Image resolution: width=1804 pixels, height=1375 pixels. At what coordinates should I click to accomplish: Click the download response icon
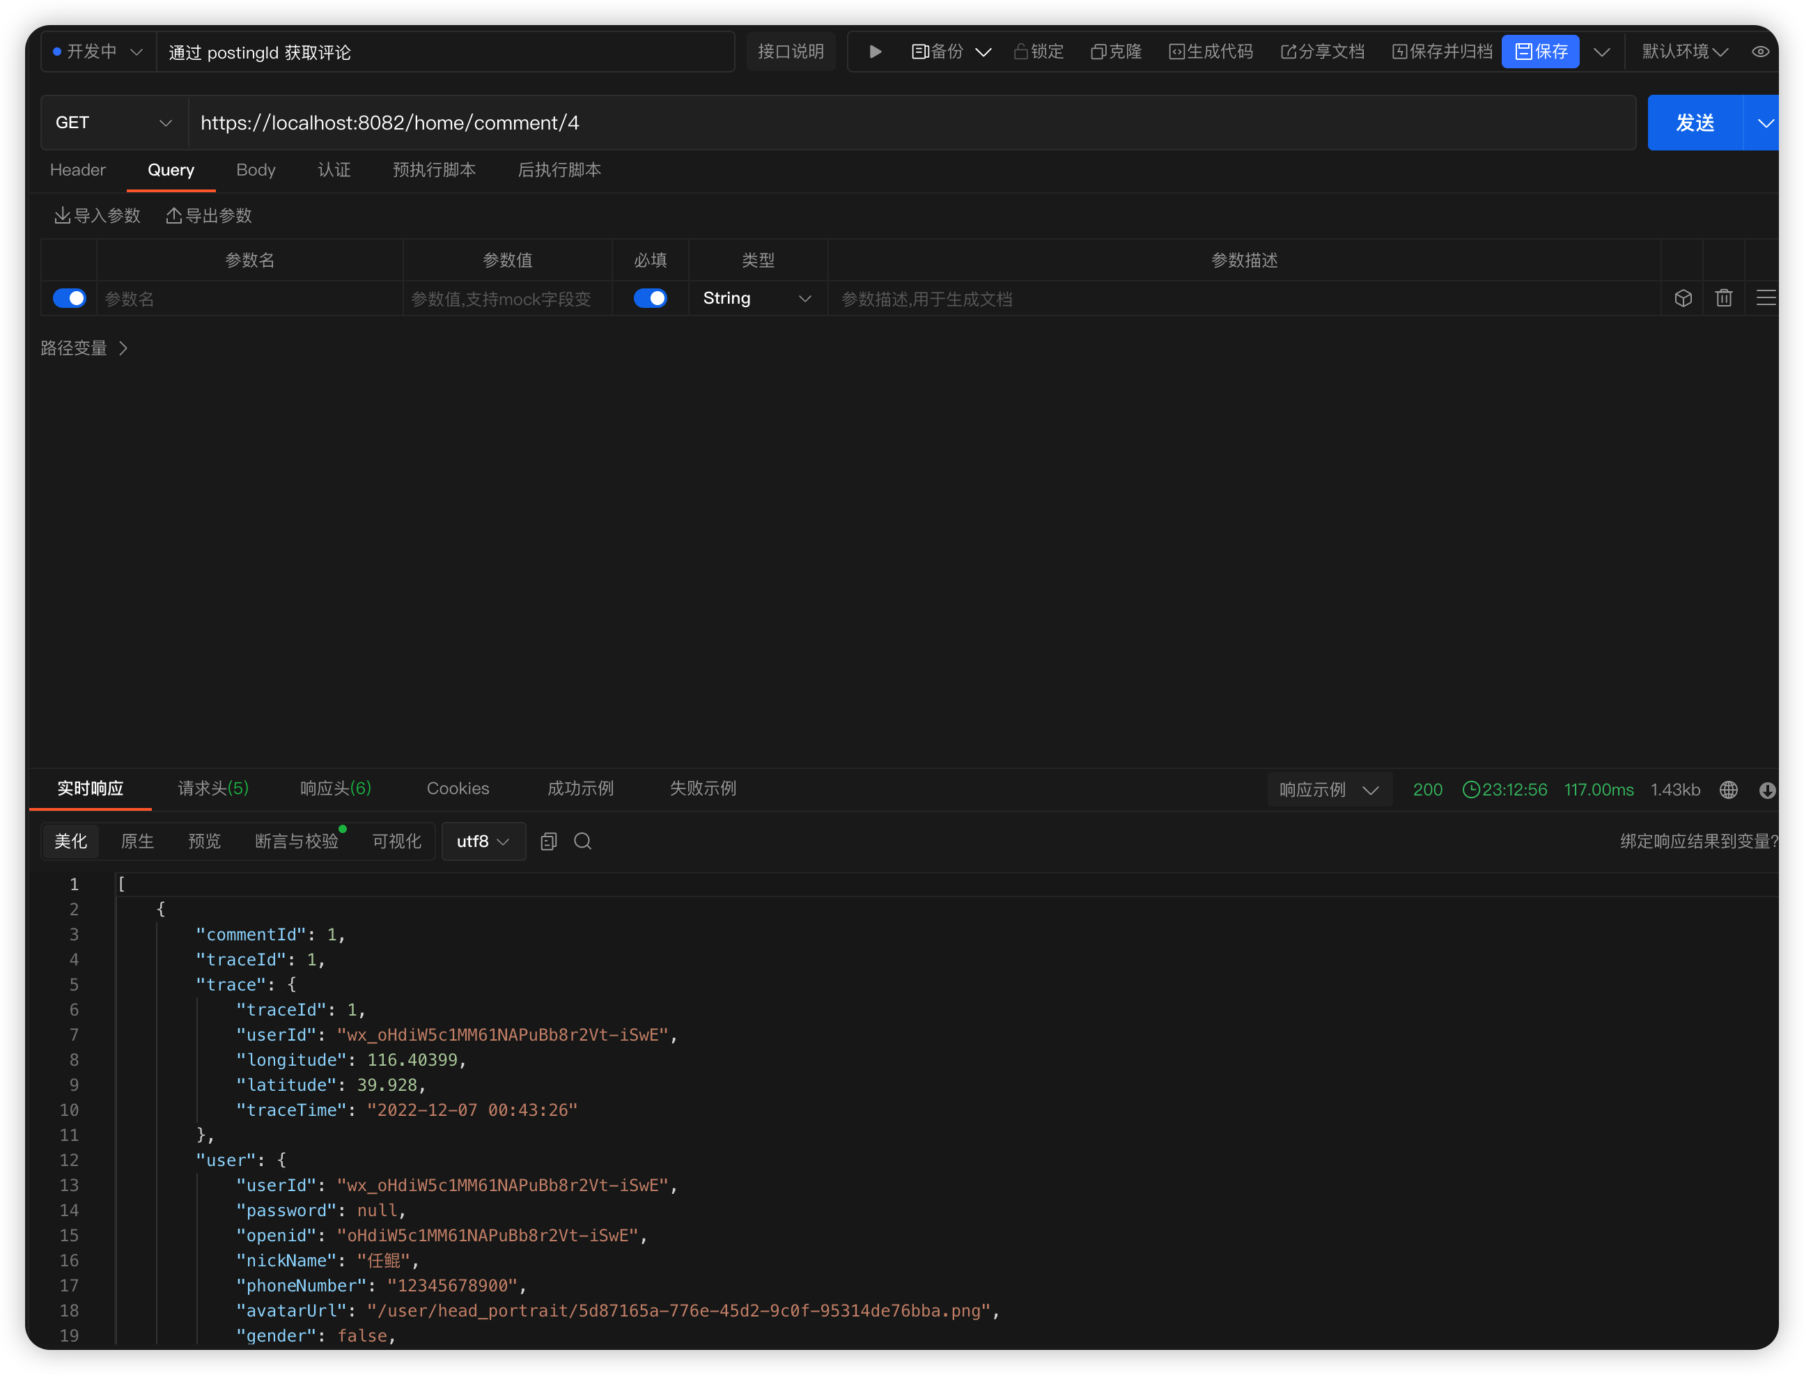(x=1767, y=790)
